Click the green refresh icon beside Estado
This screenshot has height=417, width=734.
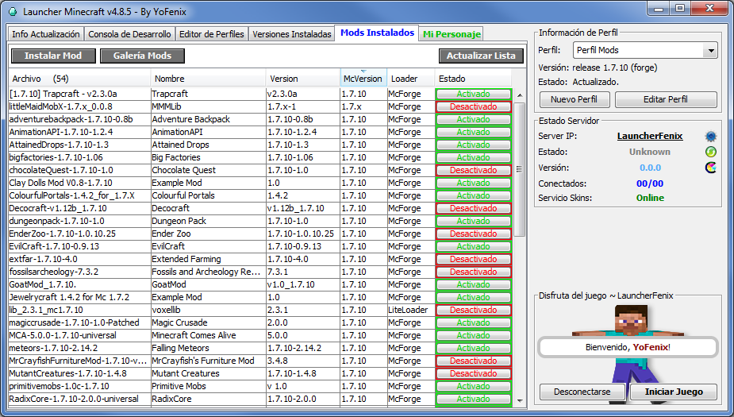[x=711, y=152]
